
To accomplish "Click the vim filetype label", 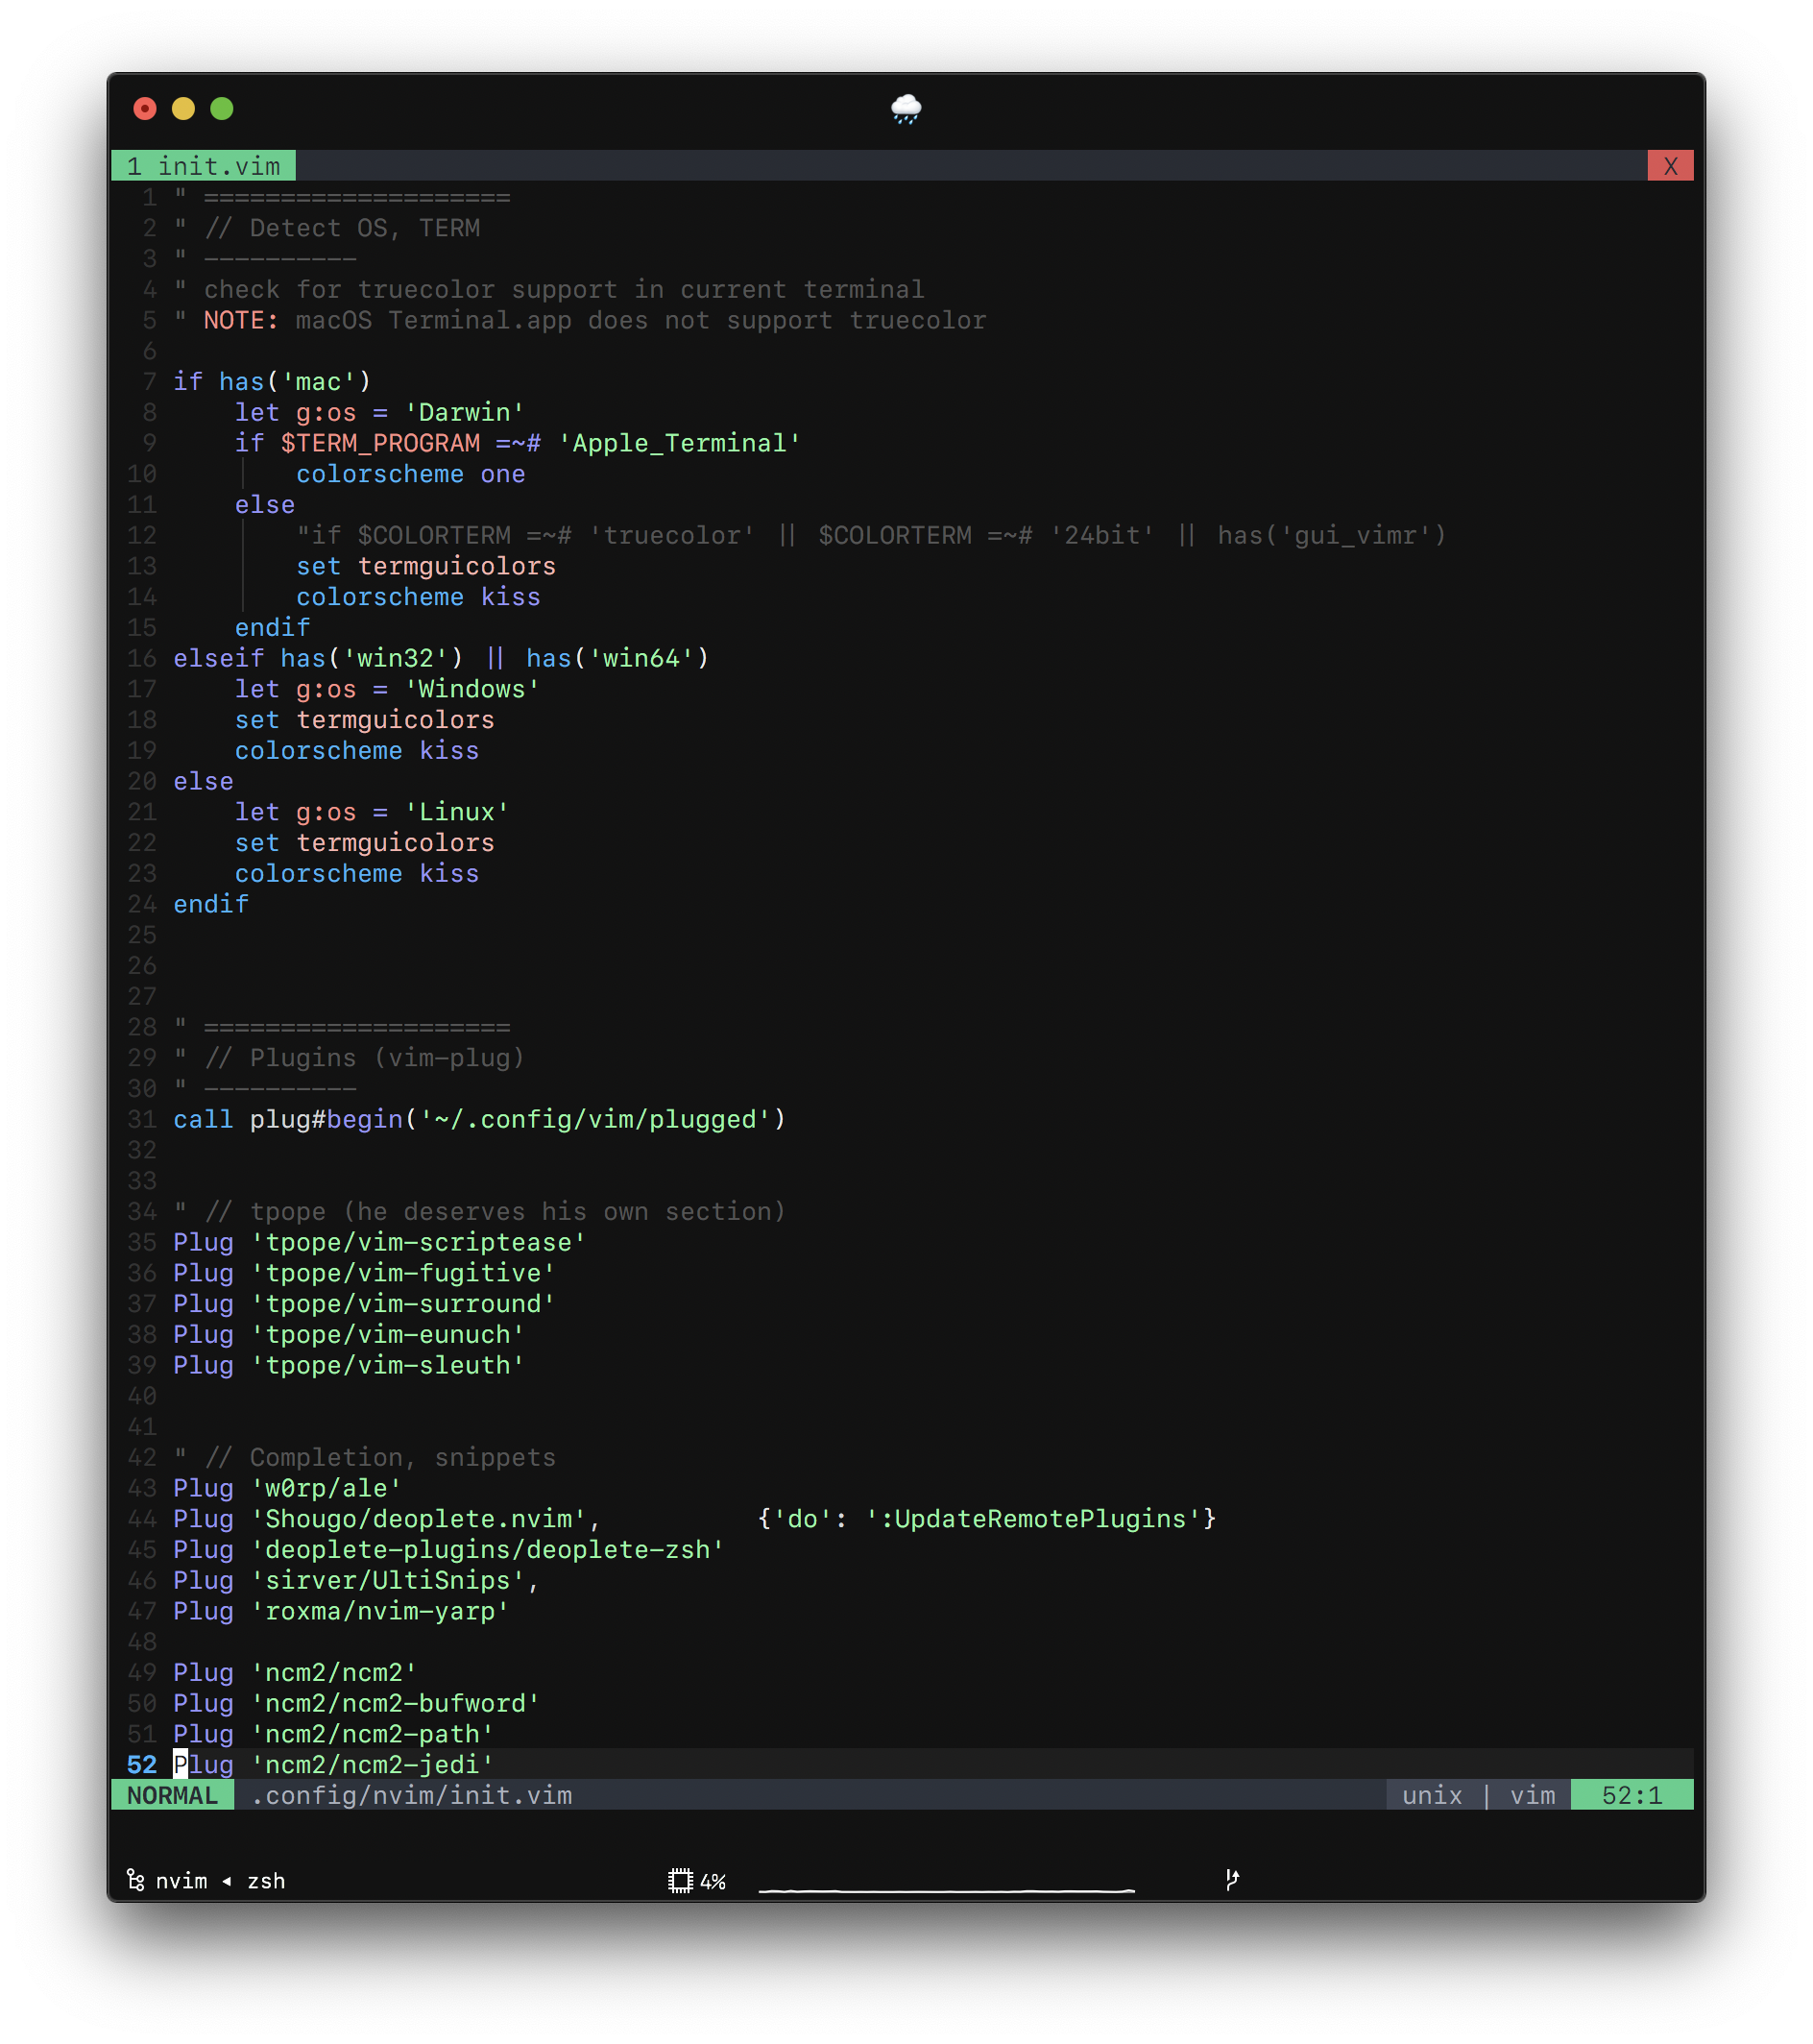I will (1532, 1796).
